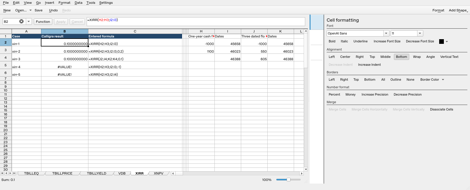Open the Edit menu

(16, 3)
